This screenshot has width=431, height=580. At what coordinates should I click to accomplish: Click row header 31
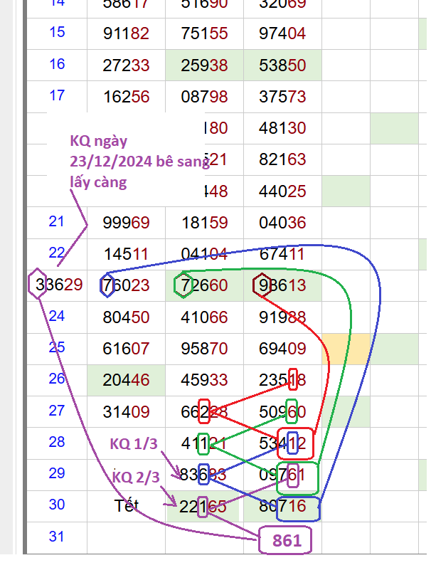click(x=57, y=537)
